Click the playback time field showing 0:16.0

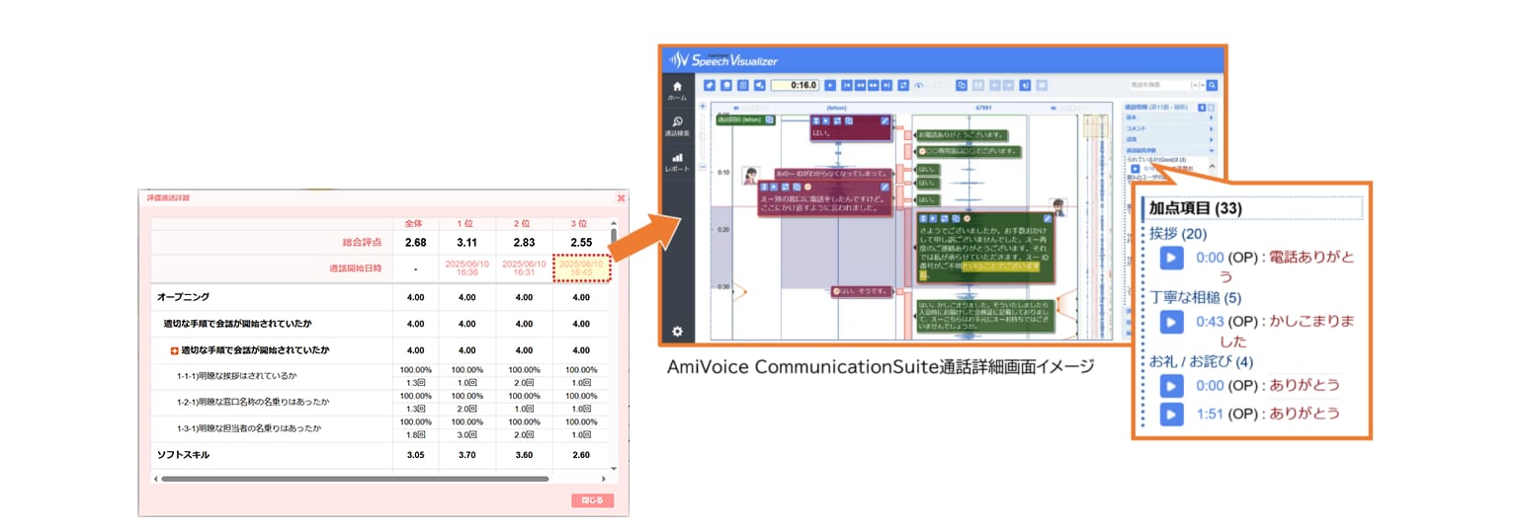pos(795,86)
